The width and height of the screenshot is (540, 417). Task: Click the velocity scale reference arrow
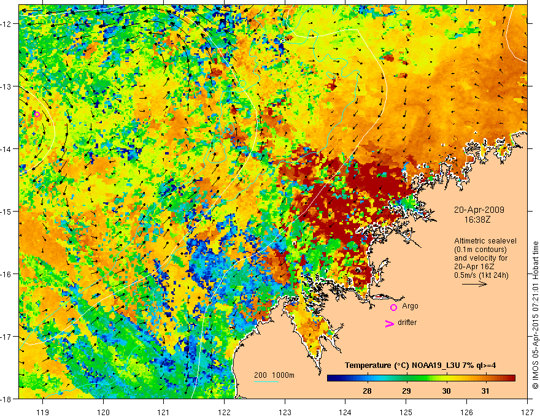pyautogui.click(x=474, y=284)
